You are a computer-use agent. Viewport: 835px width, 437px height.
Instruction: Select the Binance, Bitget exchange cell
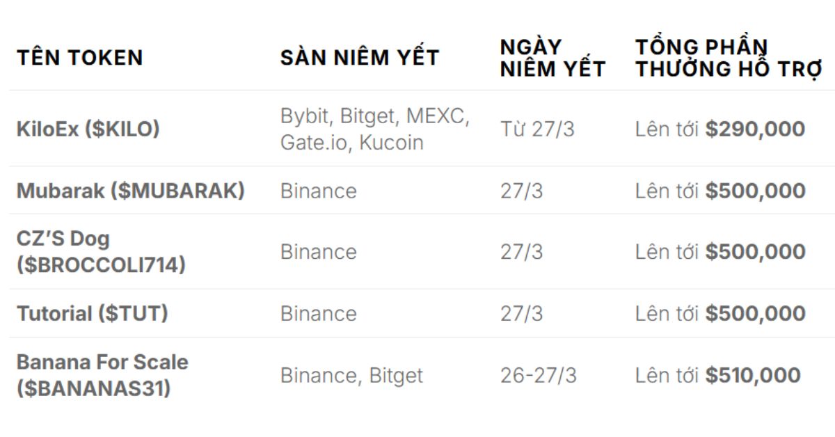click(351, 375)
